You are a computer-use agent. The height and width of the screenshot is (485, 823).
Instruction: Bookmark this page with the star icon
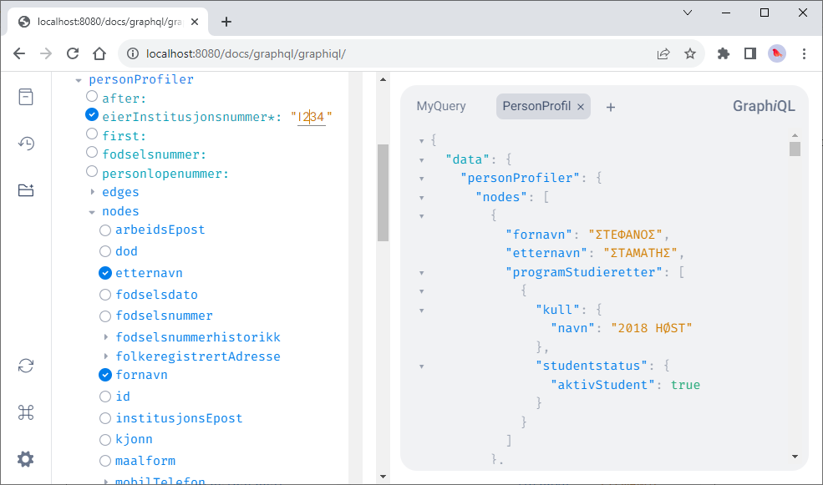click(x=690, y=53)
